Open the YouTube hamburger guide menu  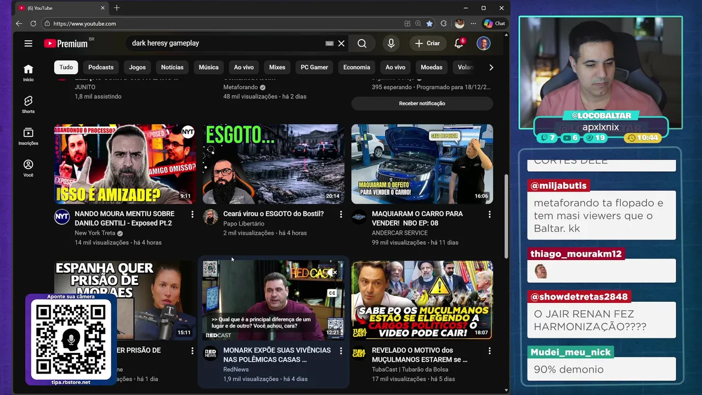pos(29,43)
